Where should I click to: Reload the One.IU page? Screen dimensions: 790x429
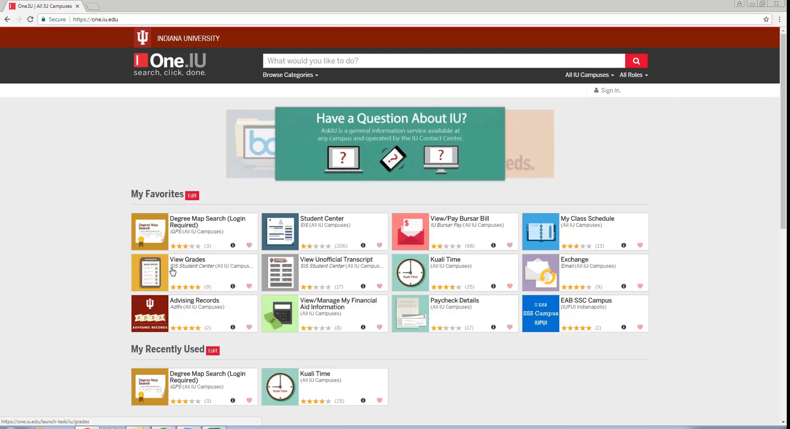30,19
